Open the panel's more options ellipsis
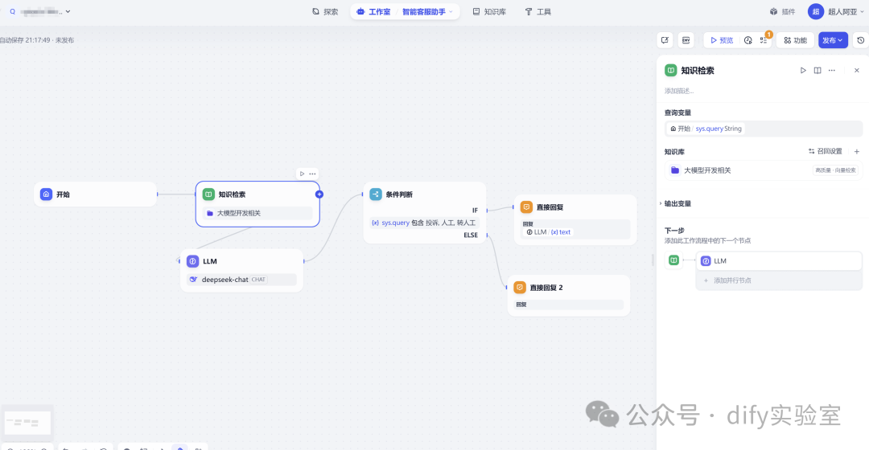Screen dimensions: 869x450 (x=832, y=71)
